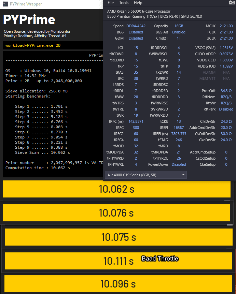
Task: Open the Help menu in ZenTimings
Action: point(138,3)
